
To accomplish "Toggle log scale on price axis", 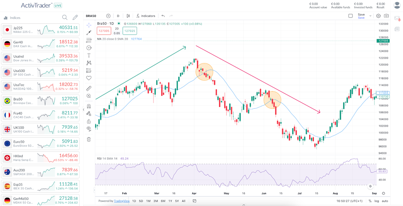I will point(376,201).
